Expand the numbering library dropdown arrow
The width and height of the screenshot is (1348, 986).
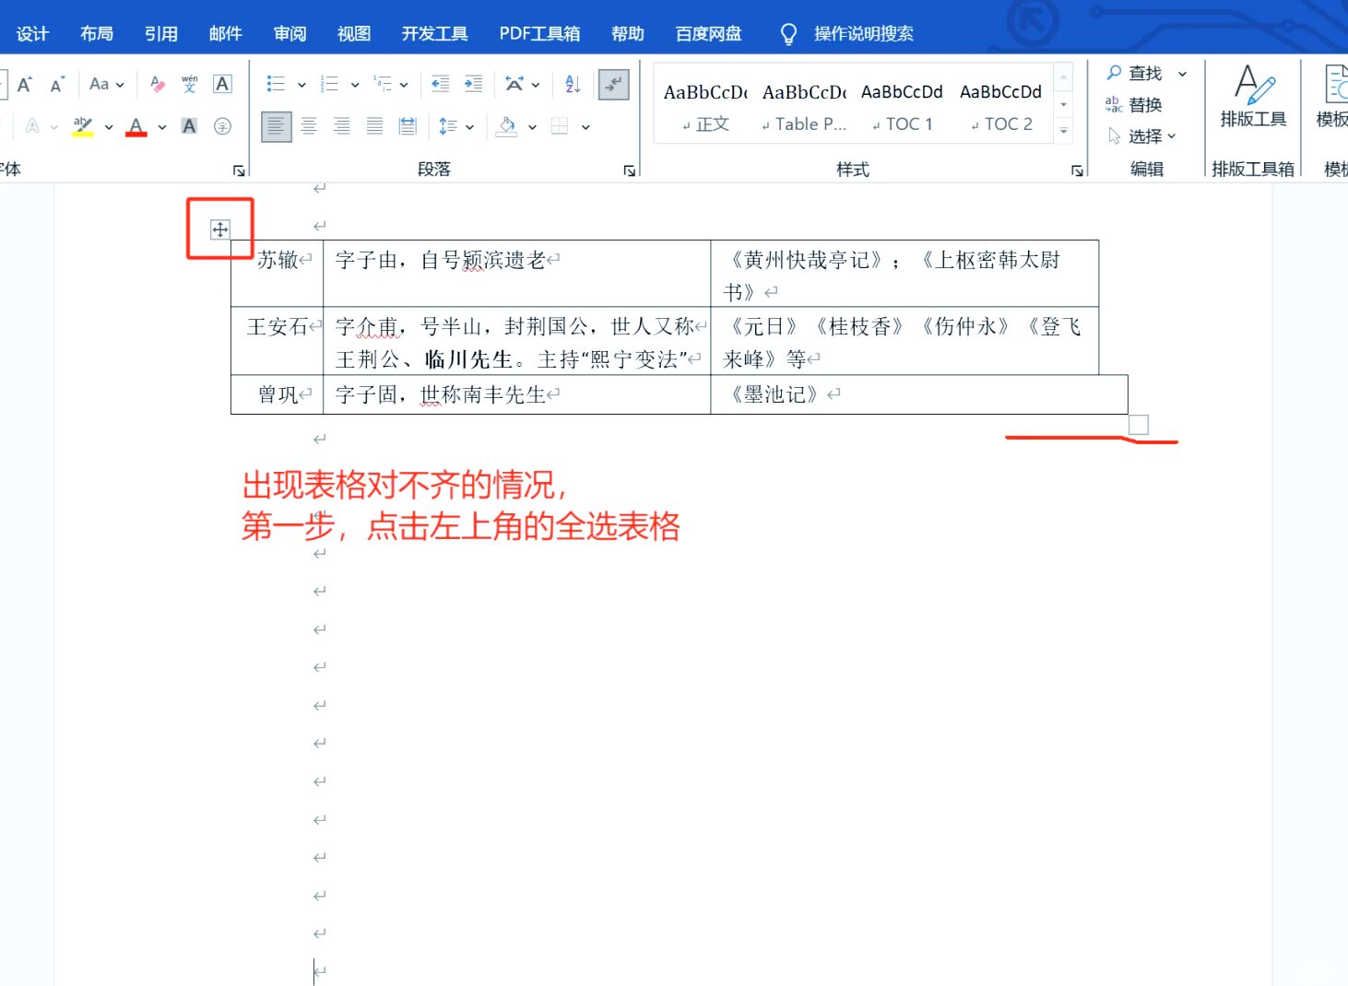pos(355,85)
